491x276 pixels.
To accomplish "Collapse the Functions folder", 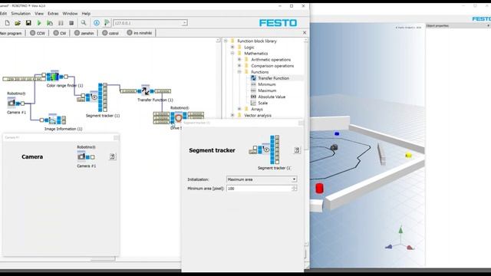I will click(x=239, y=72).
